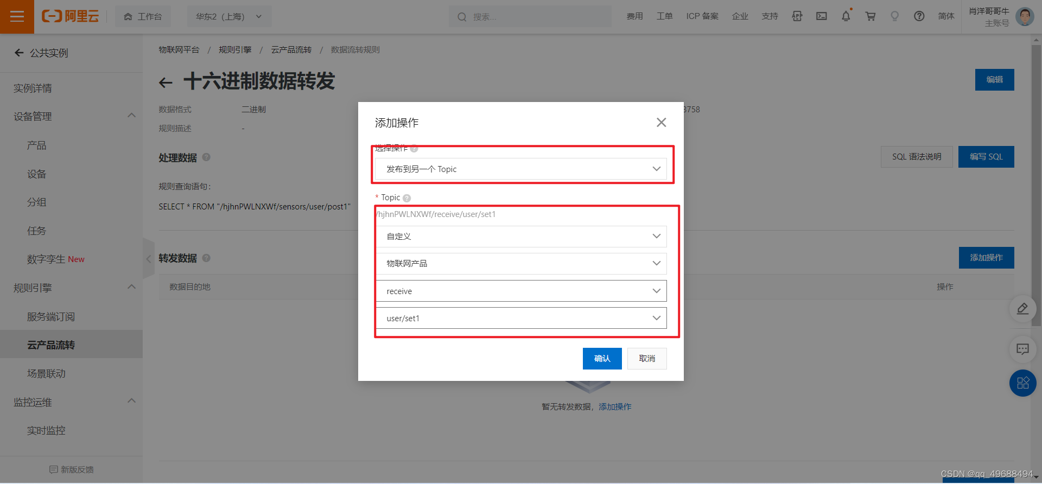Expand the 华东2（上海）region dropdown

[x=229, y=17]
